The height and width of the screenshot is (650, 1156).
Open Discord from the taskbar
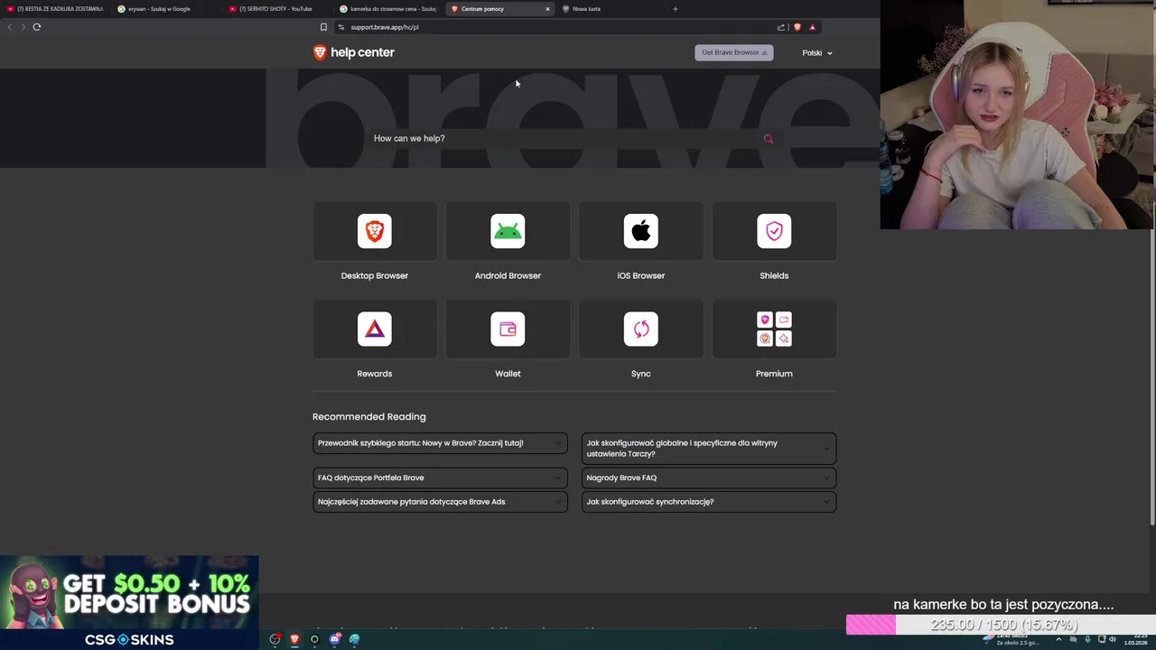[334, 639]
